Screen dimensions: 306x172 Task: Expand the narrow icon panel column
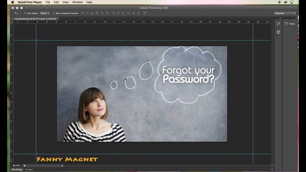(281, 18)
